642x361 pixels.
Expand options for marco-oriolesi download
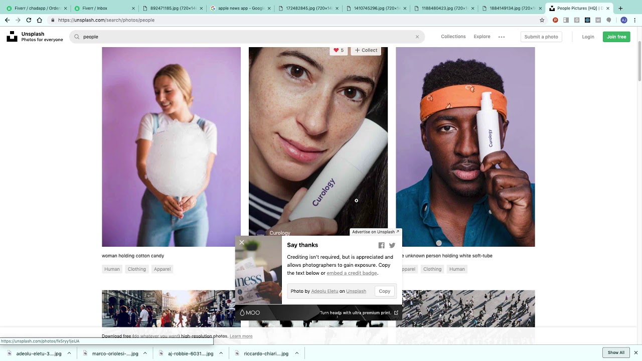[x=145, y=353]
